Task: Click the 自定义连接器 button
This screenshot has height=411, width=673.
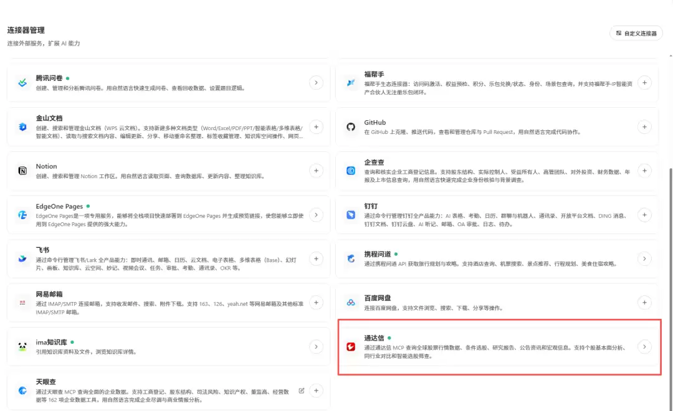Action: [x=636, y=33]
